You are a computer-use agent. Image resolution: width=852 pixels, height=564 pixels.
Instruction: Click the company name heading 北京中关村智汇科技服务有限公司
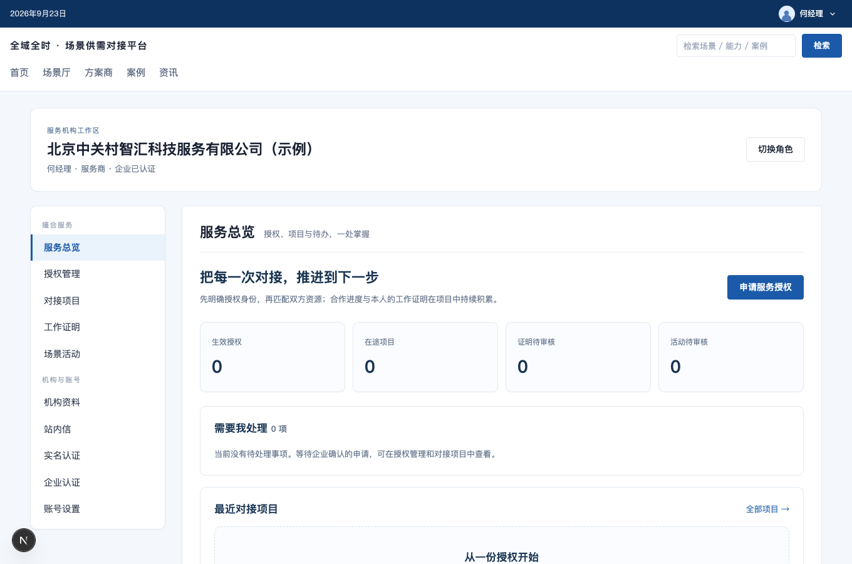[181, 149]
